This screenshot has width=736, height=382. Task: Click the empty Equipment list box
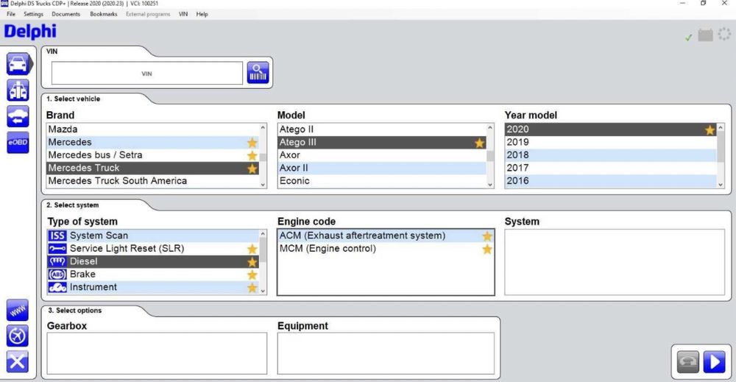pyautogui.click(x=386, y=353)
